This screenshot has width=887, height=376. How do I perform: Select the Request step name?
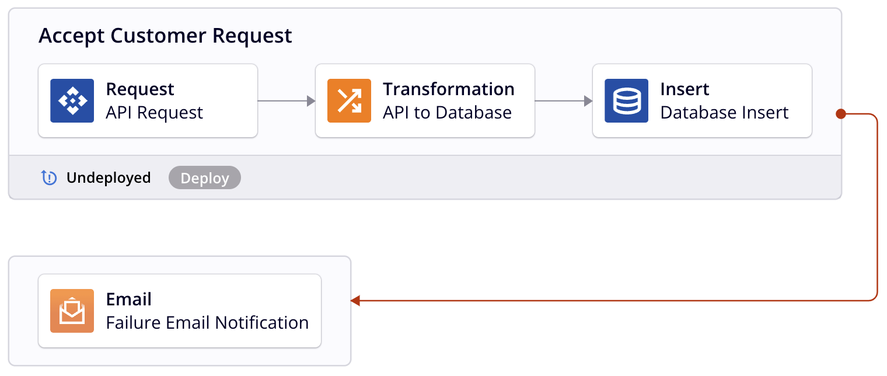coord(140,89)
